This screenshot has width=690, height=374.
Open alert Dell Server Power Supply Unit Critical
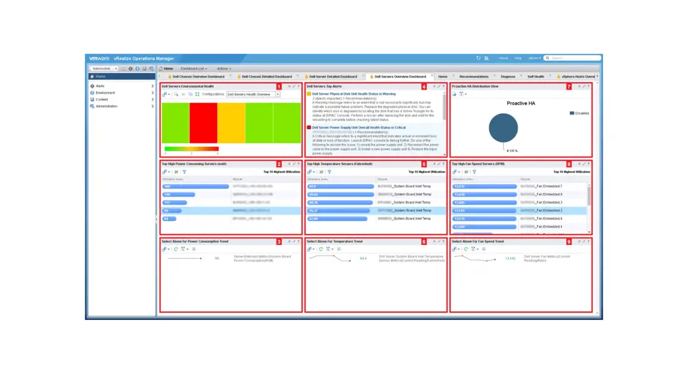coord(359,128)
